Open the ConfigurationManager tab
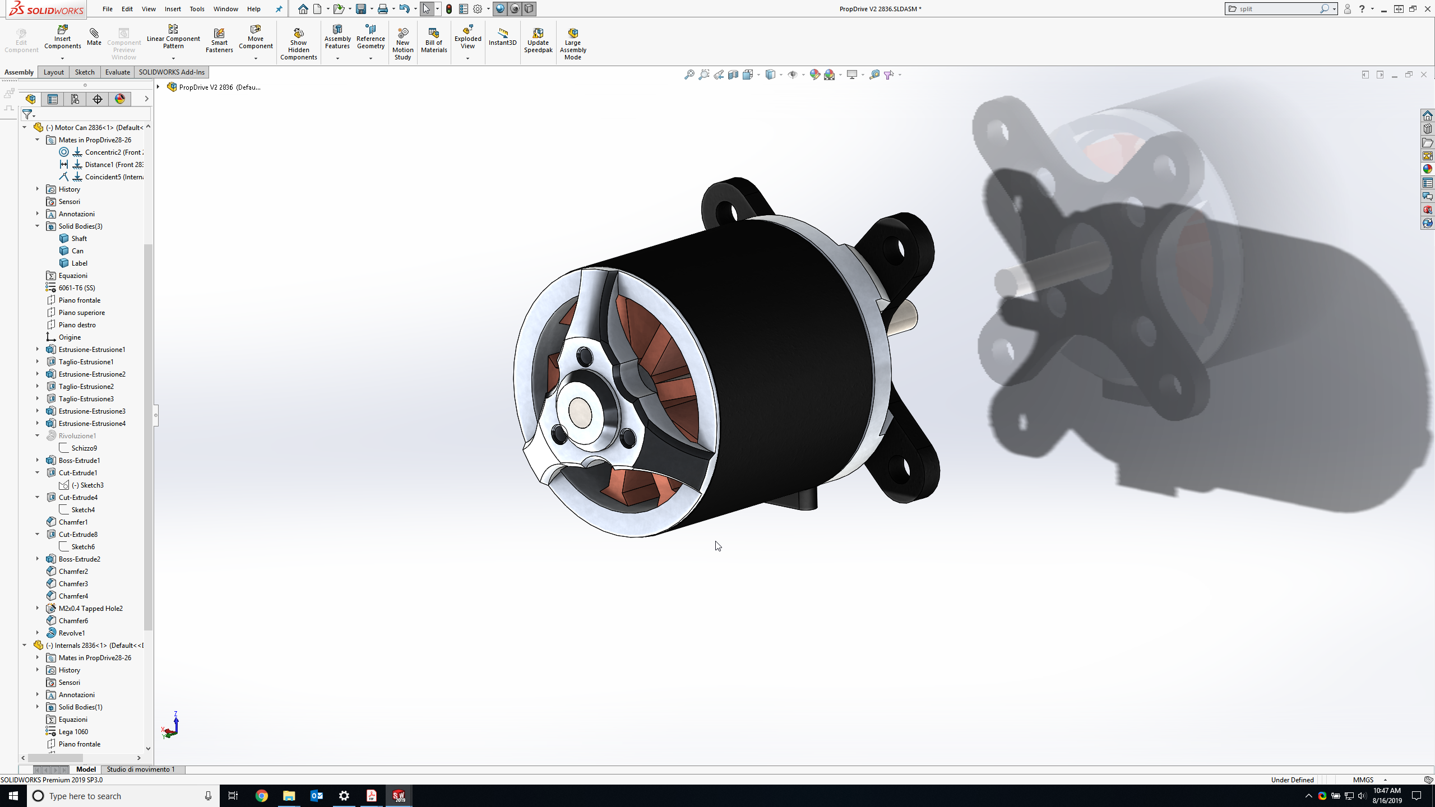The image size is (1435, 807). (75, 99)
